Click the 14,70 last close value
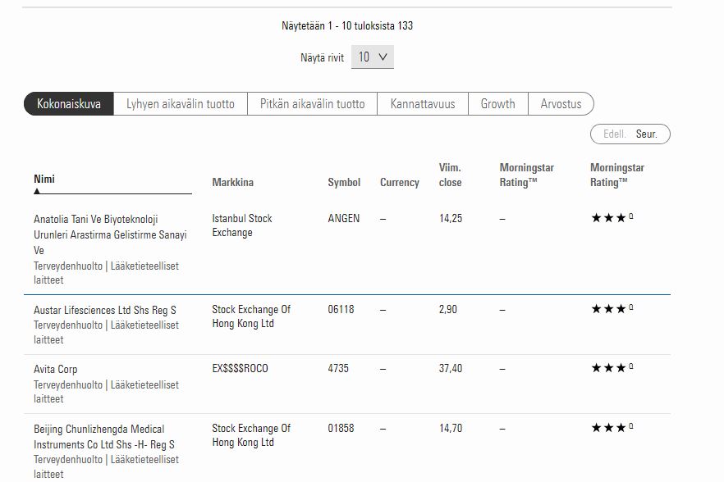Viewport: 724px width, 482px height. point(450,428)
